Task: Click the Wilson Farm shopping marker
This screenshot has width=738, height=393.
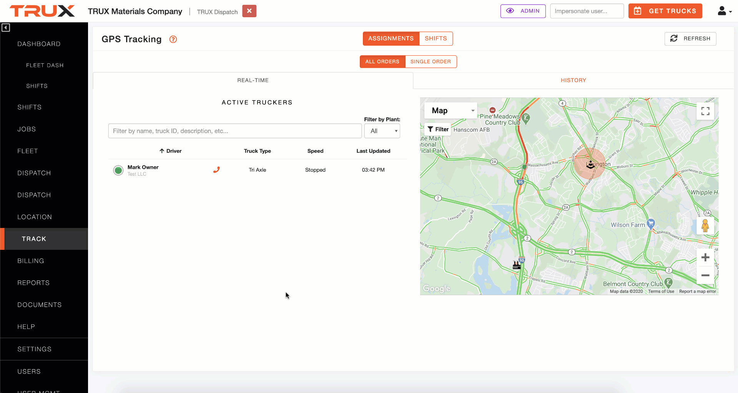Action: coord(650,223)
